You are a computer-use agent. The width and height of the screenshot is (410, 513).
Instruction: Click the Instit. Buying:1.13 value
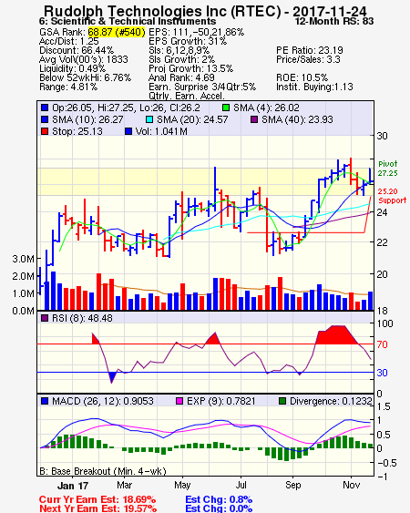point(314,87)
